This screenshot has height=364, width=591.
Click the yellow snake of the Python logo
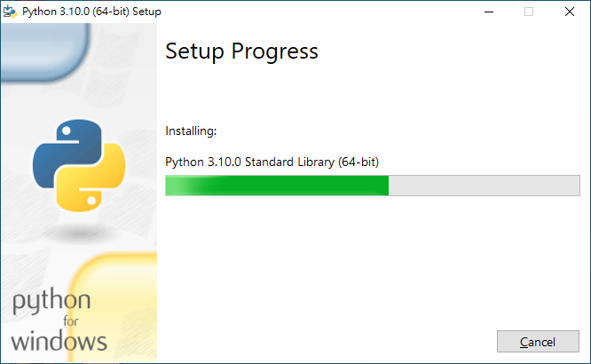tap(98, 184)
